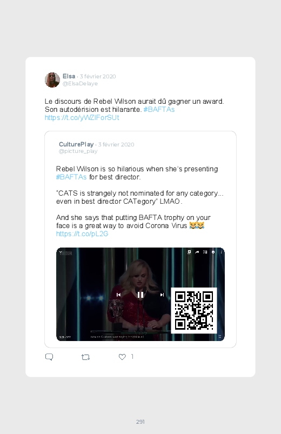Image resolution: width=281 pixels, height=434 pixels.
Task: Open the t.co/yWZlForSUt link
Action: click(x=82, y=118)
